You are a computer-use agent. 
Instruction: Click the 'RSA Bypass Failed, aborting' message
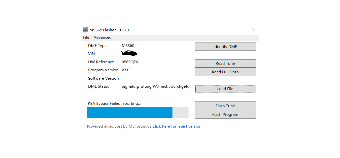(114, 103)
